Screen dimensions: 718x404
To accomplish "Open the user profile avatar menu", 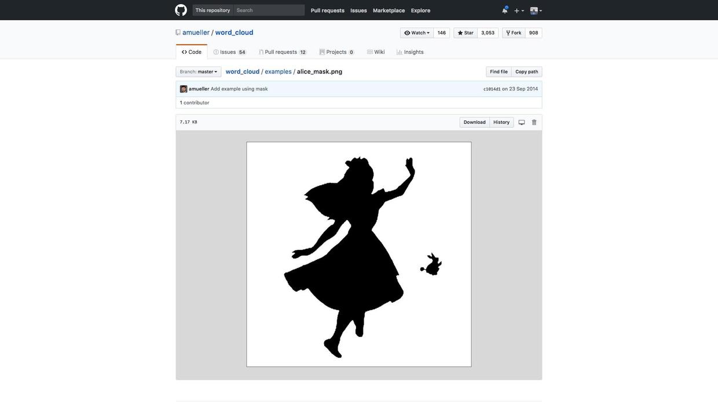I will (x=536, y=10).
